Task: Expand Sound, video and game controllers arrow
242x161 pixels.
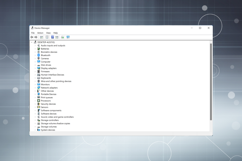Action: pyautogui.click(x=35, y=117)
